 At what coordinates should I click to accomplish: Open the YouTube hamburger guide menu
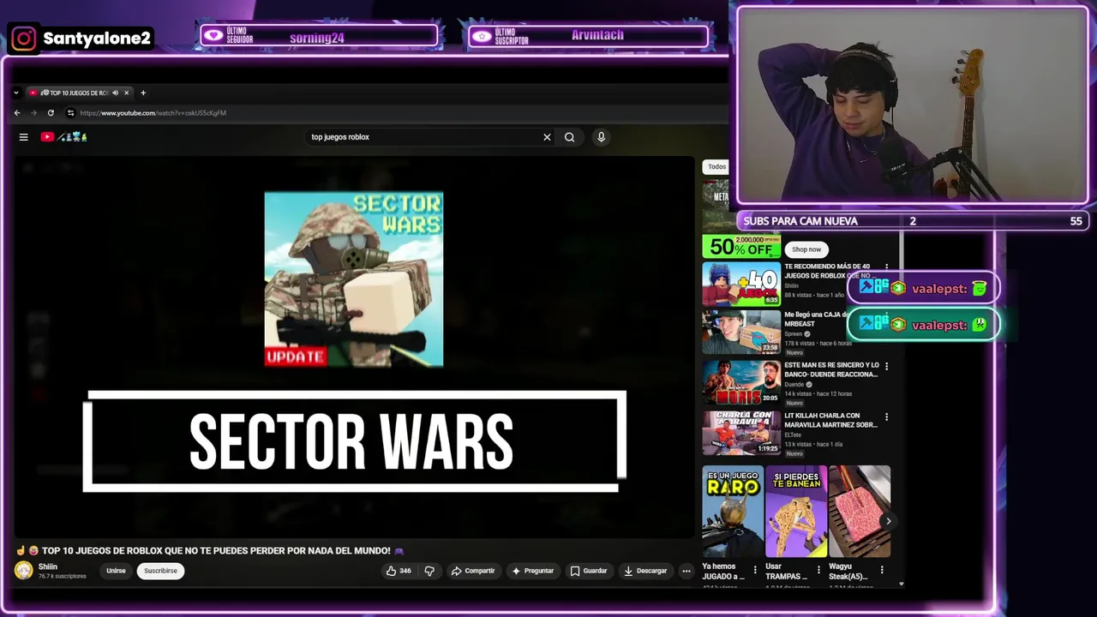pos(24,137)
